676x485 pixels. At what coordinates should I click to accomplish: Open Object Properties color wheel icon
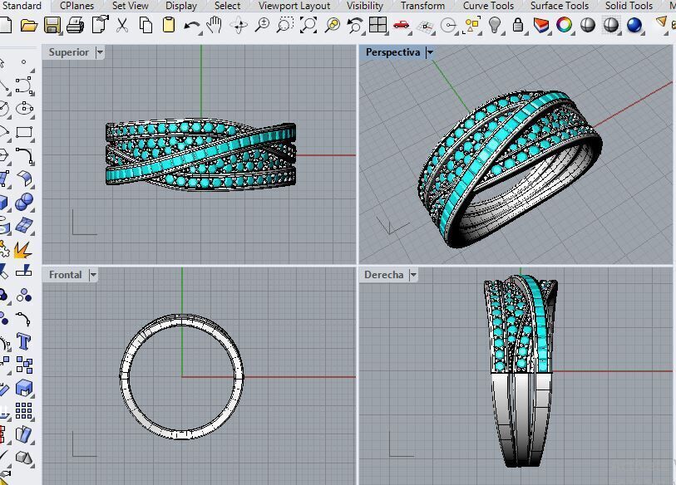(565, 25)
